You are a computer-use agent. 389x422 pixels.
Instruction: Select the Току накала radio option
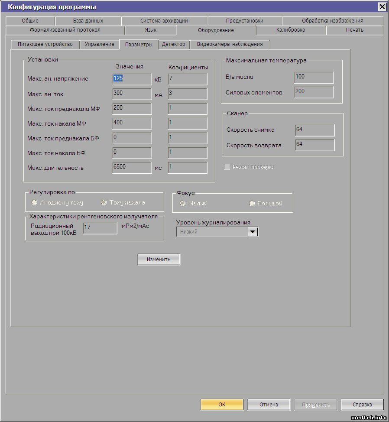tap(104, 203)
